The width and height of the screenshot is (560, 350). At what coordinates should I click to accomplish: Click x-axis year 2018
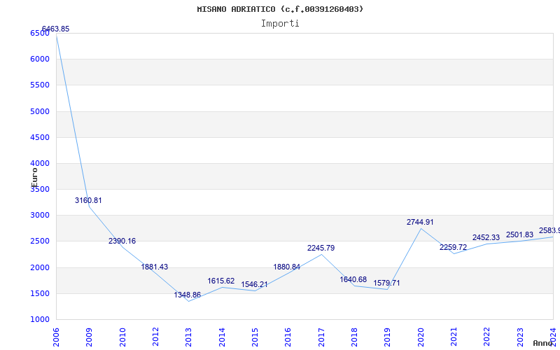tap(354, 337)
